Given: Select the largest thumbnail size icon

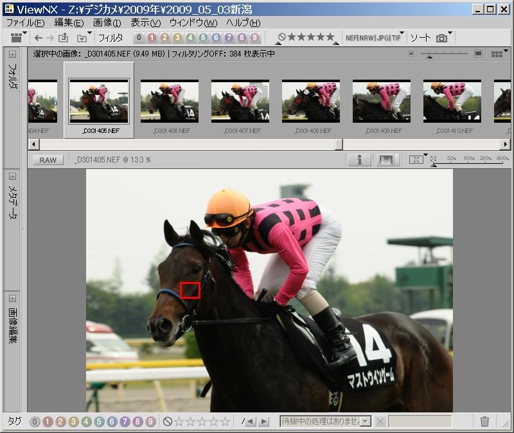Looking at the screenshot, I should pos(478,53).
